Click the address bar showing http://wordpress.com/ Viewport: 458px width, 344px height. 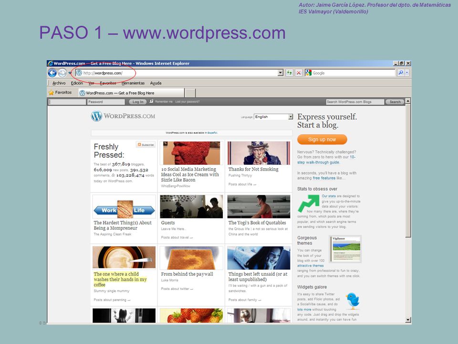click(176, 73)
